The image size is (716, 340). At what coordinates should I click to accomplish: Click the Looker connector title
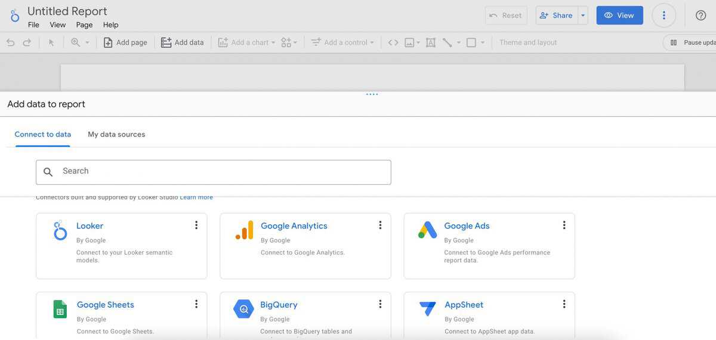coord(89,225)
